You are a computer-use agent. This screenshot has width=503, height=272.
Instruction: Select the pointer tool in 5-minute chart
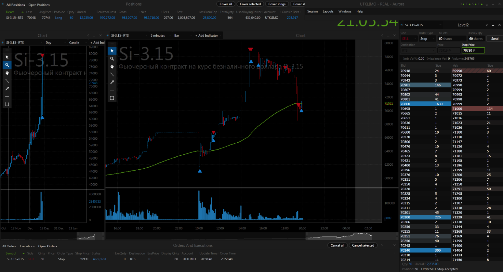point(112,51)
